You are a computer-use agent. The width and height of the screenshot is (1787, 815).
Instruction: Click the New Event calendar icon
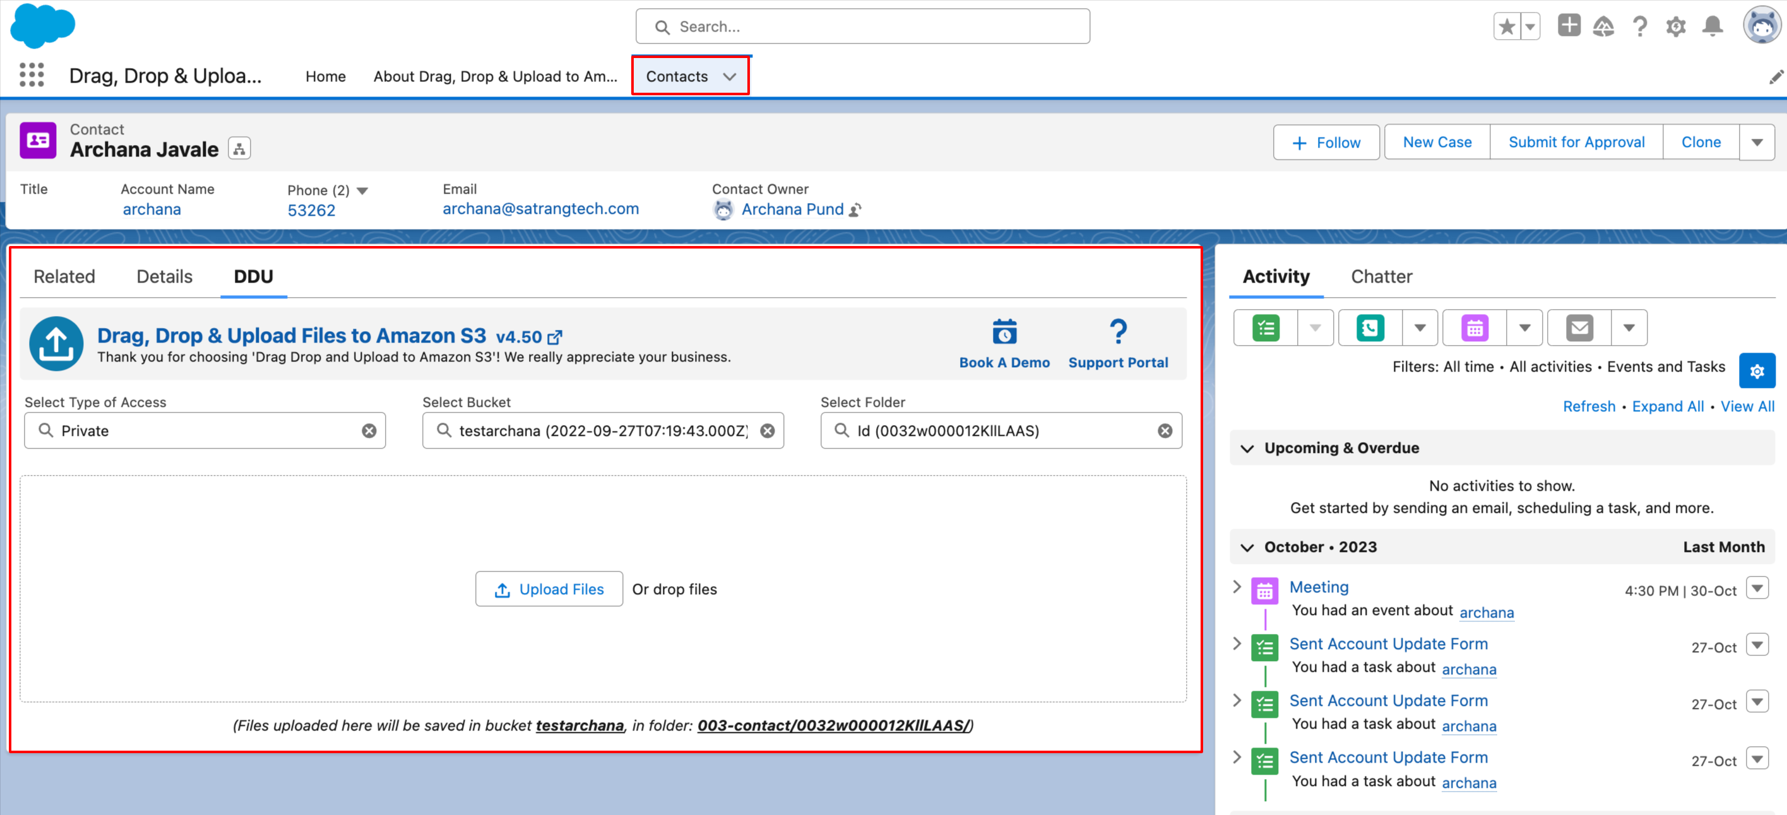pyautogui.click(x=1474, y=328)
